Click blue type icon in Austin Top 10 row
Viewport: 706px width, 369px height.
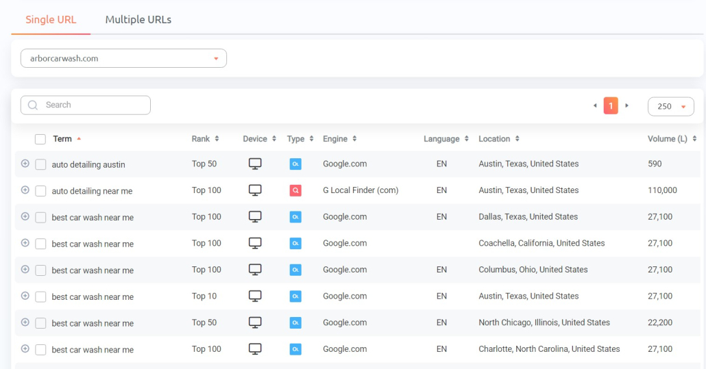295,296
